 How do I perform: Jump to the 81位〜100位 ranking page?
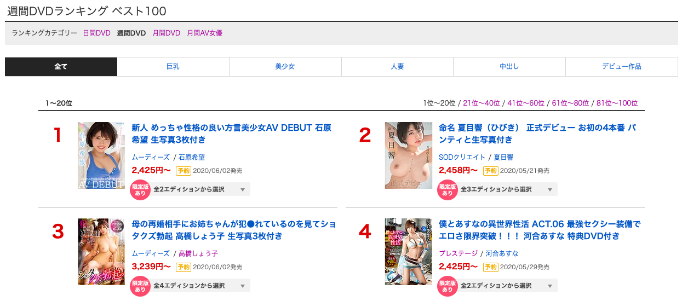[x=617, y=103]
